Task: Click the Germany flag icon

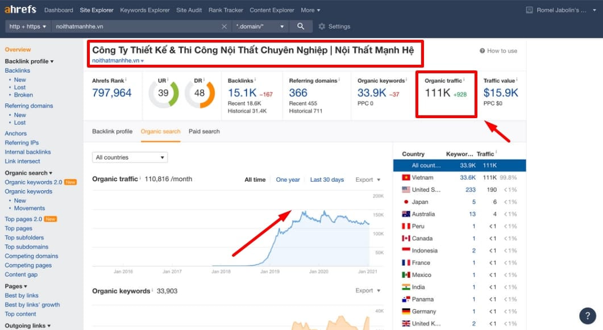Action: [x=406, y=311]
